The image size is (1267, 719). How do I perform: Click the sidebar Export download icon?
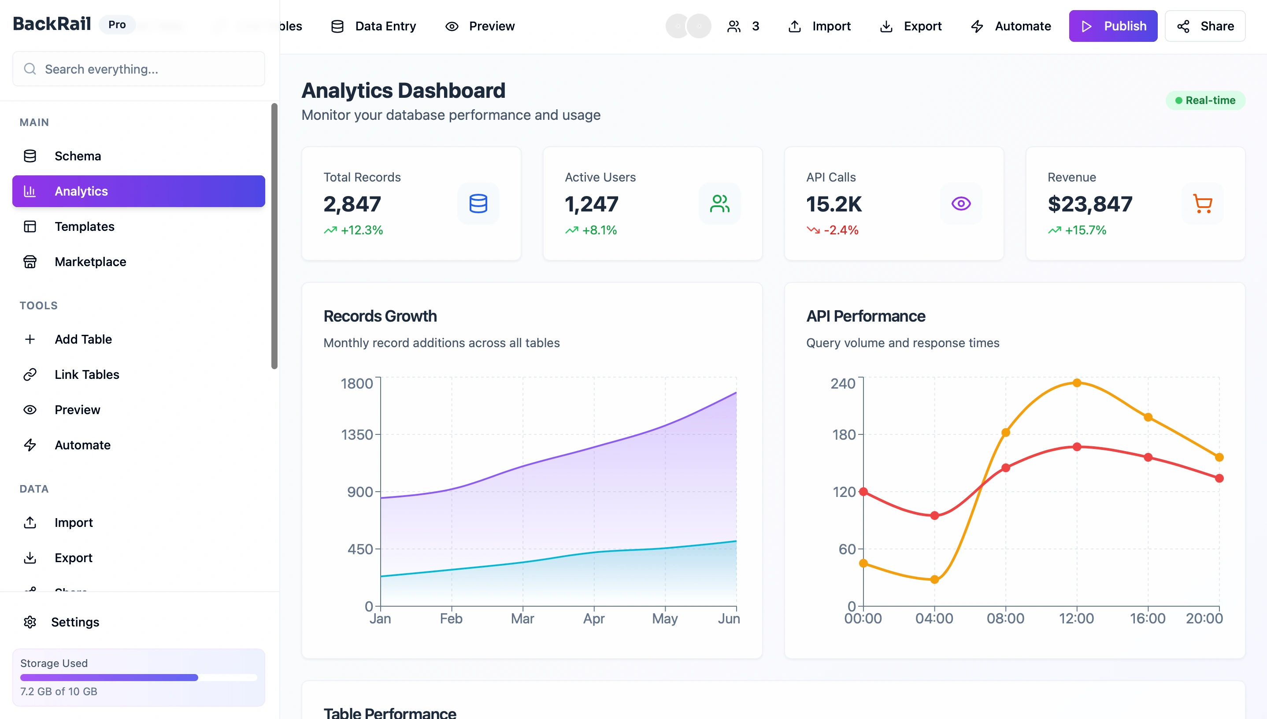coord(30,557)
